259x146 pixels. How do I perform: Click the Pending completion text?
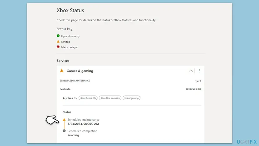[73, 135]
